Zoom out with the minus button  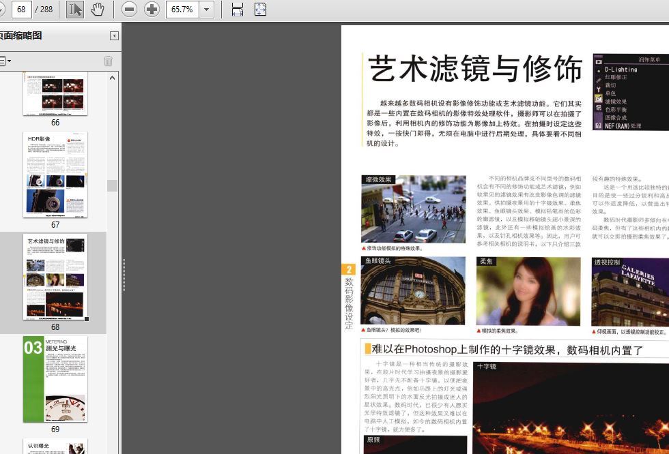pyautogui.click(x=129, y=10)
